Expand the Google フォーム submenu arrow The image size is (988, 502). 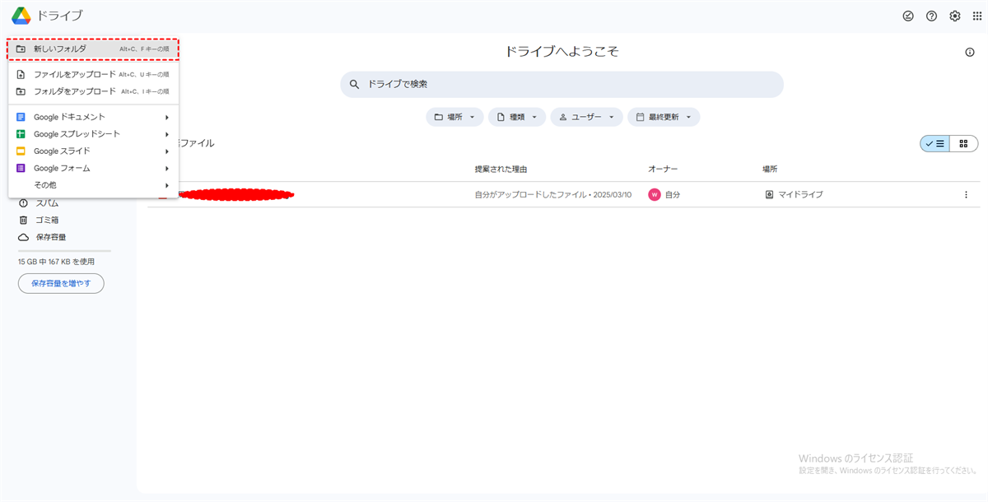(166, 168)
